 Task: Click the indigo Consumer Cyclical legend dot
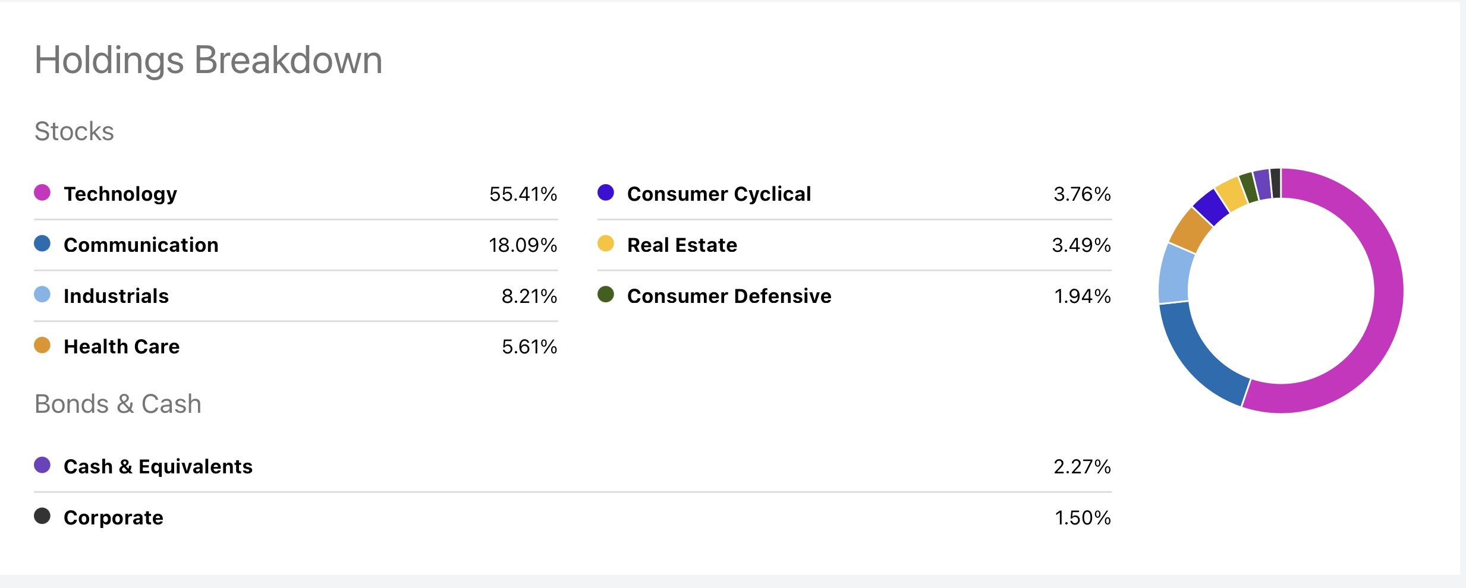point(606,192)
